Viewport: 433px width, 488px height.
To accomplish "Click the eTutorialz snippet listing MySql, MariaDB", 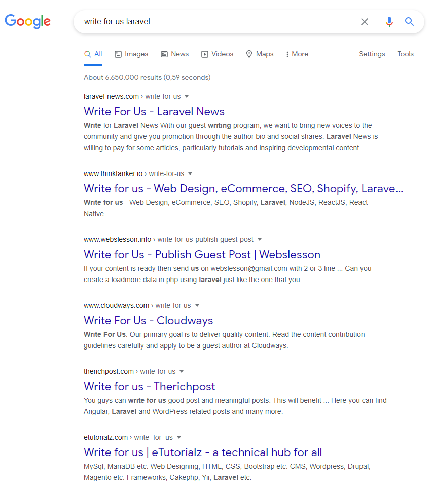I will 227,472.
